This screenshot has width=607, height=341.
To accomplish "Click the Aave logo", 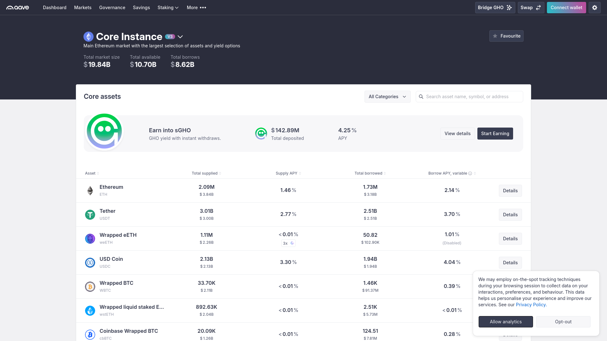I will pos(18,8).
